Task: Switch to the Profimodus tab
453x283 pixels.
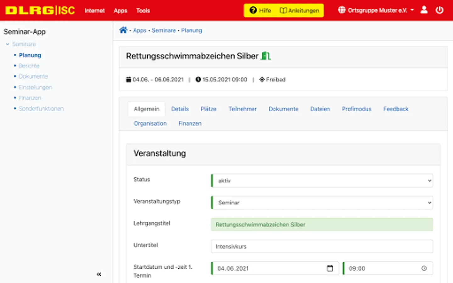Action: tap(357, 109)
